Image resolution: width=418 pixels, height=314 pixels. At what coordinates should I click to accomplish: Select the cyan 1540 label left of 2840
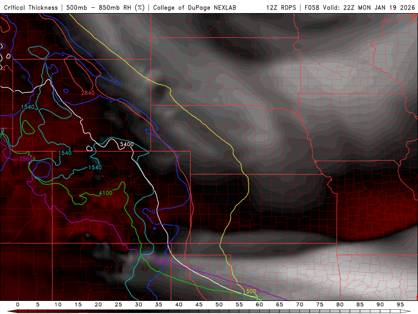pyautogui.click(x=28, y=107)
